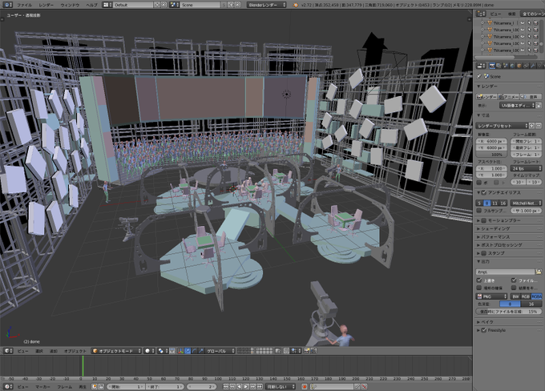Enable the placeholders checkbox below overwrite
Image resolution: width=545 pixels, height=391 pixels.
(x=479, y=288)
